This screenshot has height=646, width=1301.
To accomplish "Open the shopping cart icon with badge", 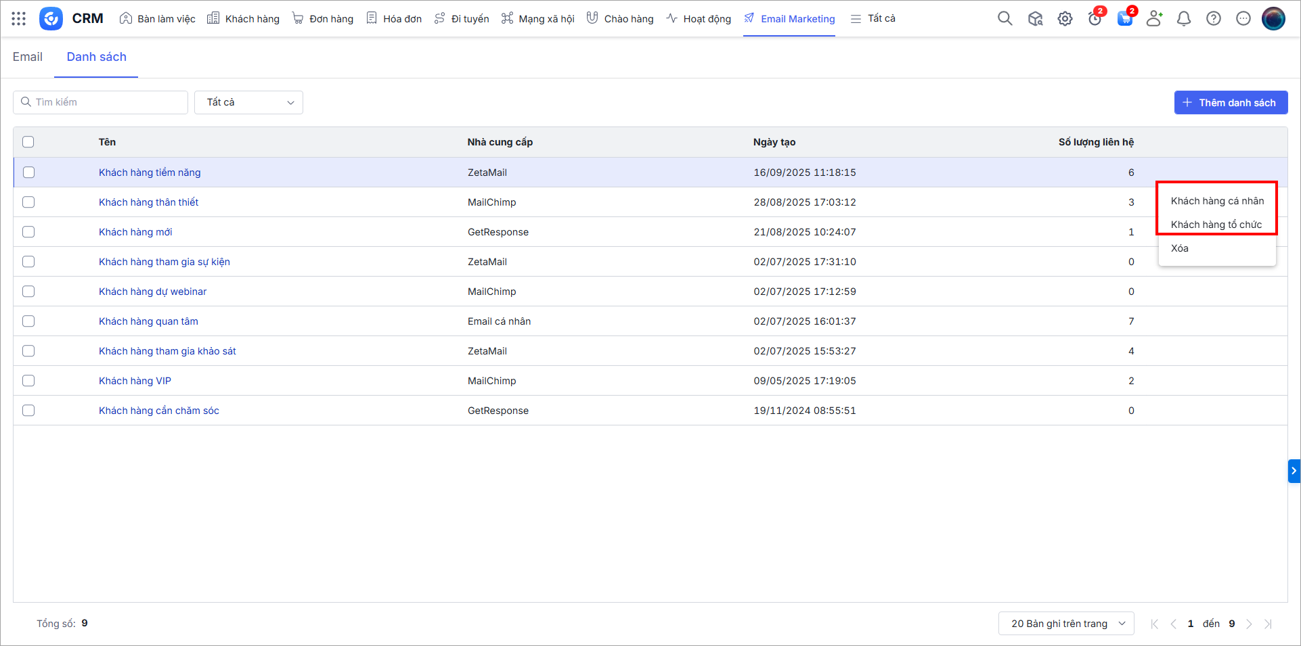I will 1124,19.
